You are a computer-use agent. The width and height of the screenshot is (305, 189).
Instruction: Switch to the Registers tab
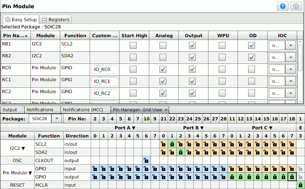56,19
